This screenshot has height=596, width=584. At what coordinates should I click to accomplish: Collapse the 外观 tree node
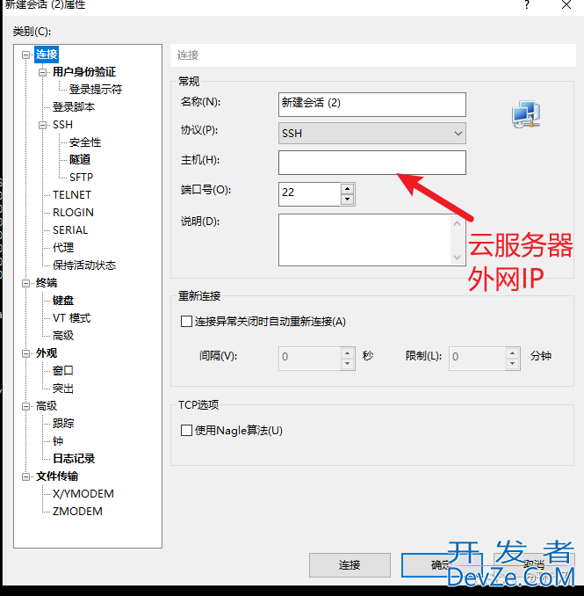(25, 353)
